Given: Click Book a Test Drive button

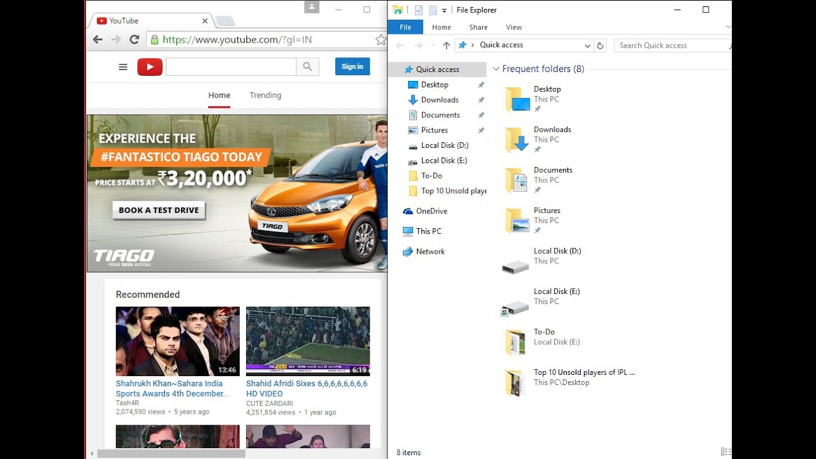Looking at the screenshot, I should 159,210.
